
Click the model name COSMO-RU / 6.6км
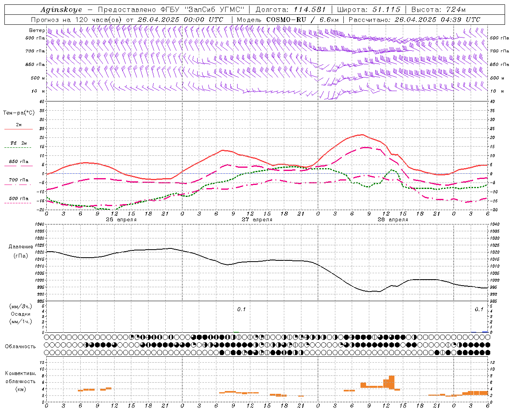coord(302,20)
